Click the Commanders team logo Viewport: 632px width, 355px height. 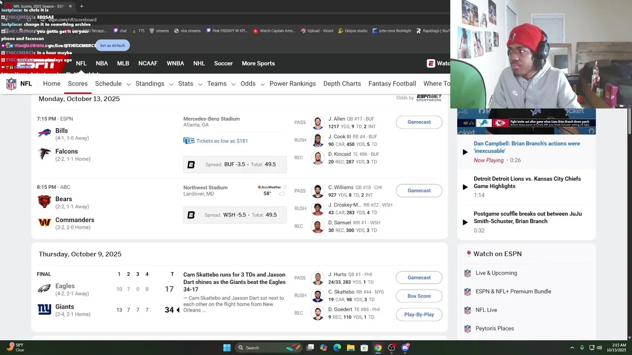click(x=44, y=222)
